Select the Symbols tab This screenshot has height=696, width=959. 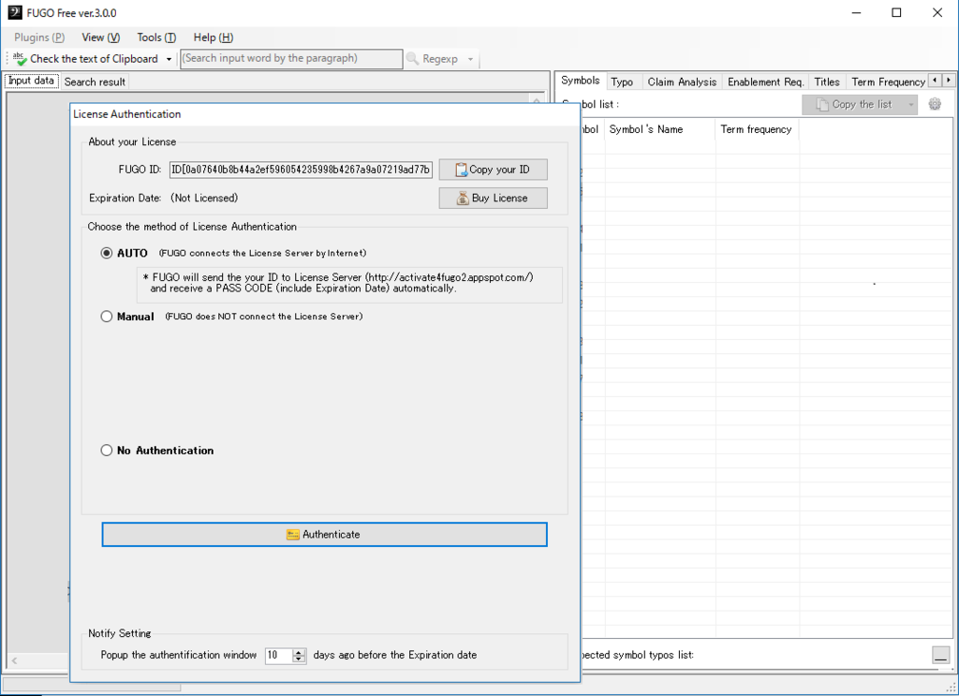(581, 81)
